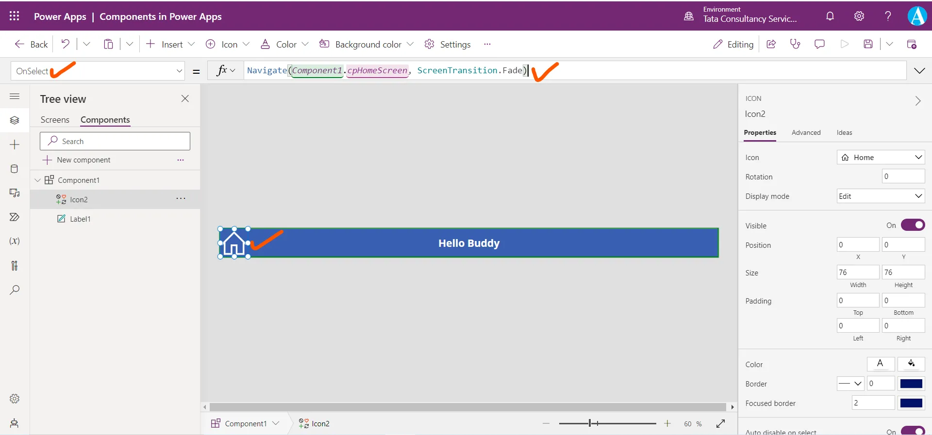Open the search magnifier in left rail
932x435 pixels.
pyautogui.click(x=15, y=290)
